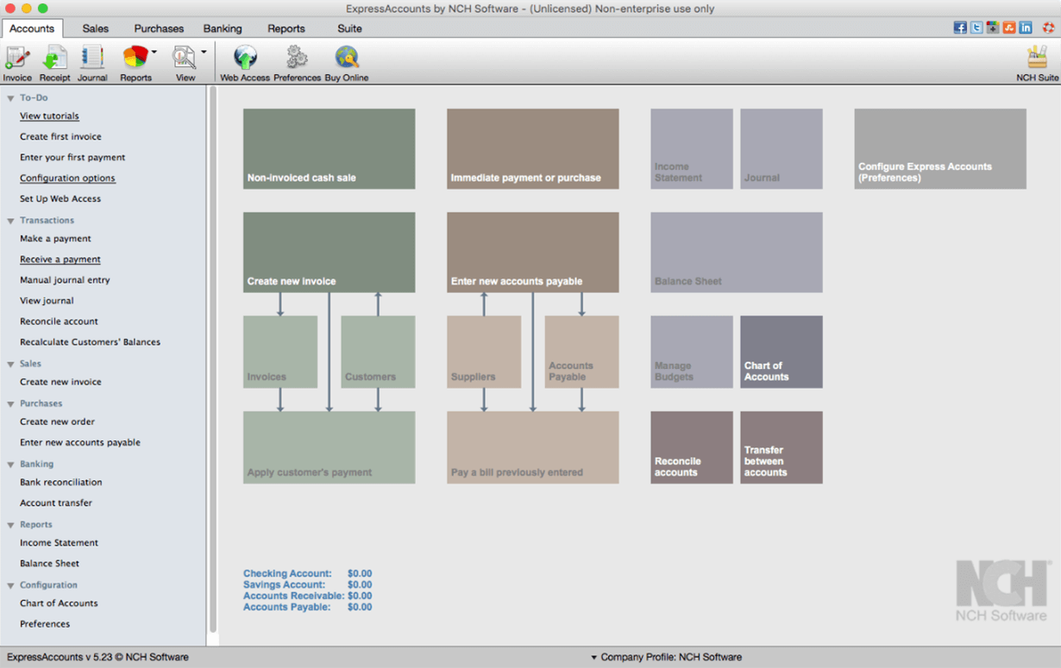Click the Reports pie chart icon
Image resolution: width=1061 pixels, height=668 pixels.
135,59
